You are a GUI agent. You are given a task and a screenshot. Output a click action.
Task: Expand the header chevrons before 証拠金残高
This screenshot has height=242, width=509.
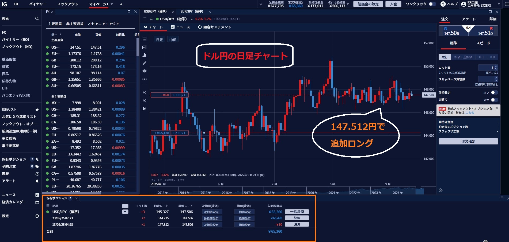coord(261,4)
